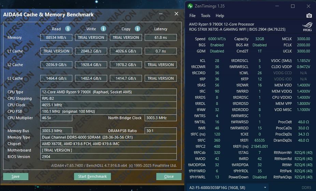The height and width of the screenshot is (191, 316).
Task: Click MEM VPP value 1.8000V
Action: coord(303,104)
